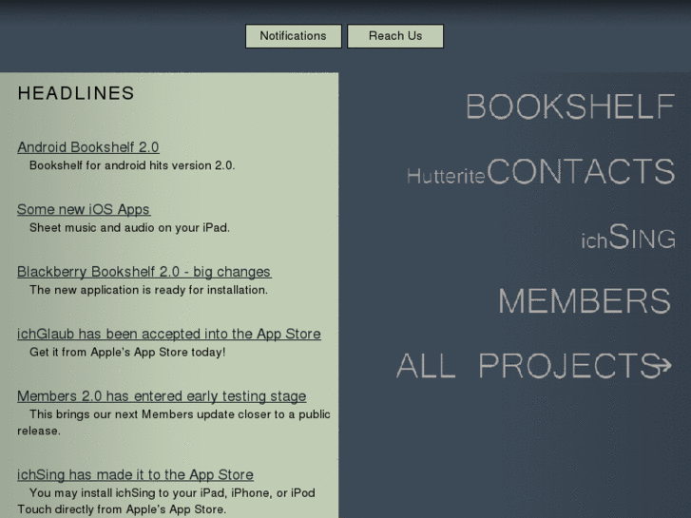Follow the Some new iOS Apps link
691x518 pixels.
point(84,209)
